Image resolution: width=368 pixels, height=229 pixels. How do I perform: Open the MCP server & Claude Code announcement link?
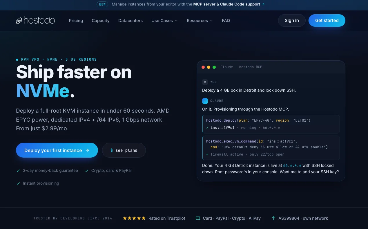point(229,4)
